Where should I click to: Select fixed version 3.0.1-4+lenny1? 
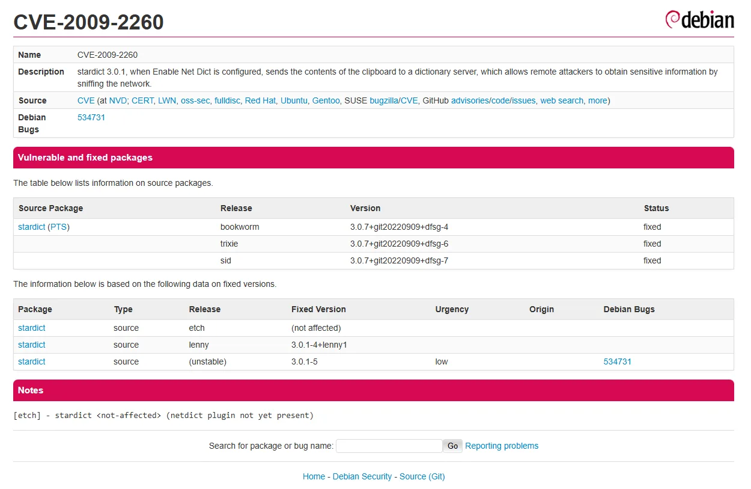(320, 345)
